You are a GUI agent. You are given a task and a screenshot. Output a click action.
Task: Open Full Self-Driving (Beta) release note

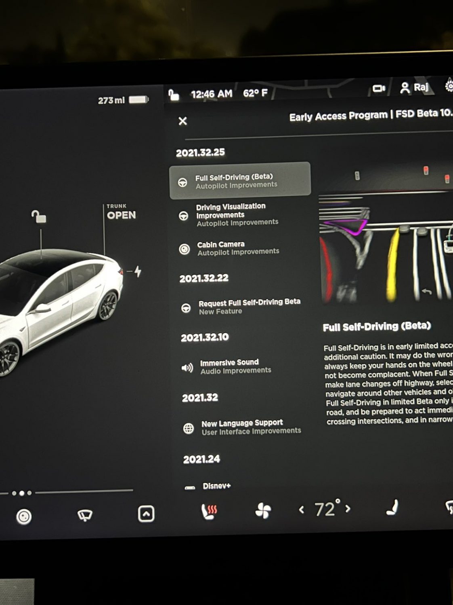tap(240, 181)
